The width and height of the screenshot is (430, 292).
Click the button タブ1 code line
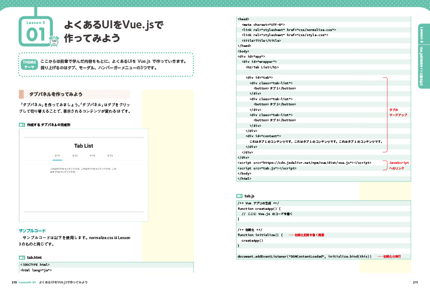(275, 88)
